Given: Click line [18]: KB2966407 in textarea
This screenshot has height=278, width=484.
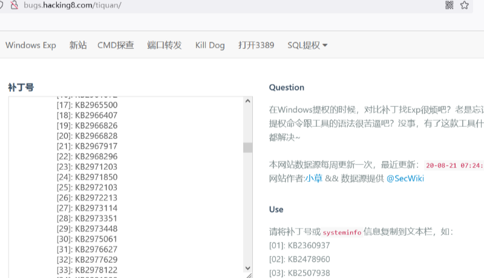Looking at the screenshot, I should pyautogui.click(x=87, y=115).
